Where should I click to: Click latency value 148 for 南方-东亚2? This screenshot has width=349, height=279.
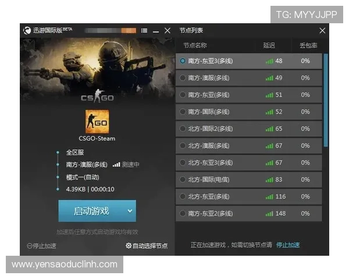tap(280, 213)
